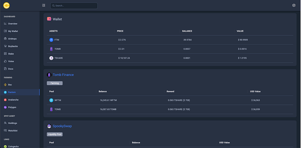Select FTM value $ 90.9989
301x148 pixels.
click(x=243, y=40)
